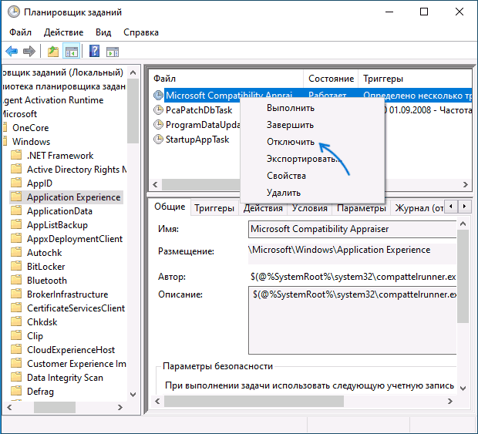Click the task list horizontal scroll-right arrow
The height and width of the screenshot is (434, 478).
(x=466, y=184)
